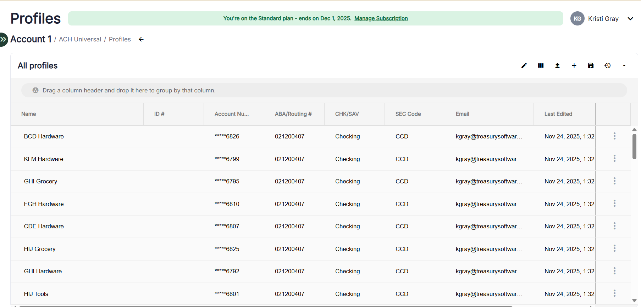This screenshot has width=641, height=308.
Task: Click the KG avatar icon
Action: 577,18
